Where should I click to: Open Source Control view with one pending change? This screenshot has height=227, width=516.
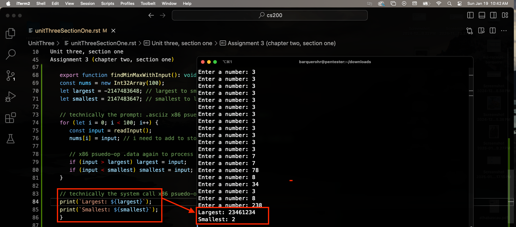[10, 75]
